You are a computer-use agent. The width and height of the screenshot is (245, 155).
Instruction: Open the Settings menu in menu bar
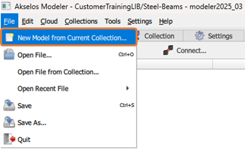pos(140,21)
